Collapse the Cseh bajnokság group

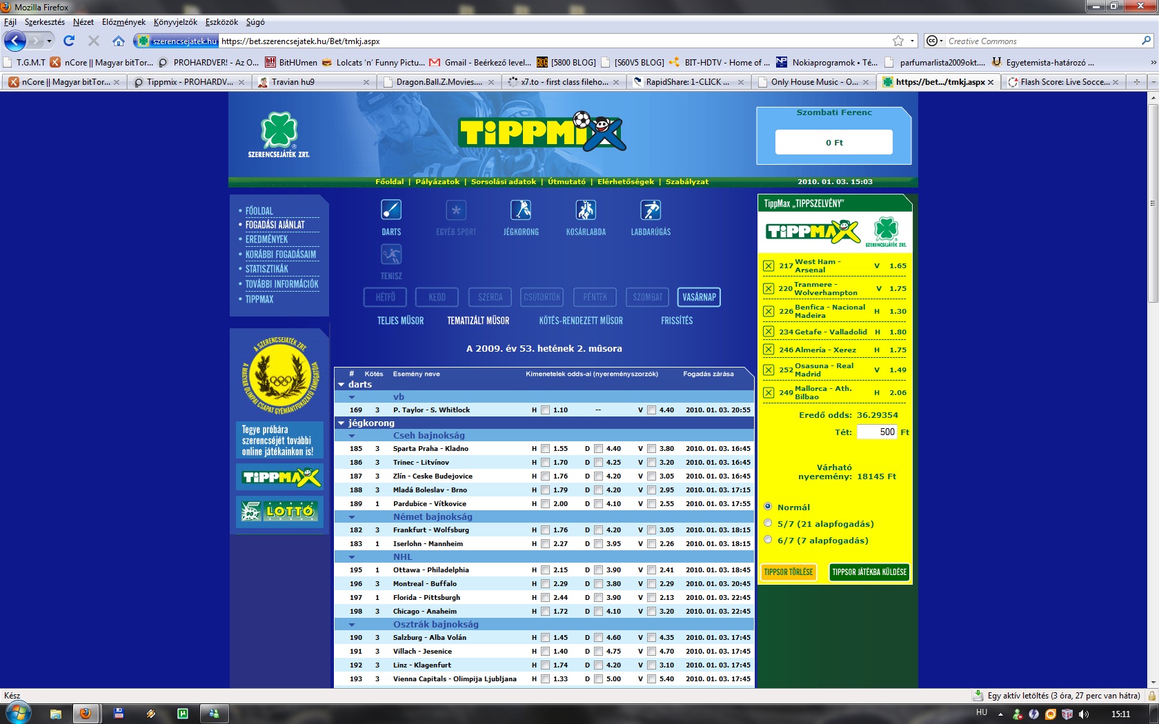[x=352, y=436]
